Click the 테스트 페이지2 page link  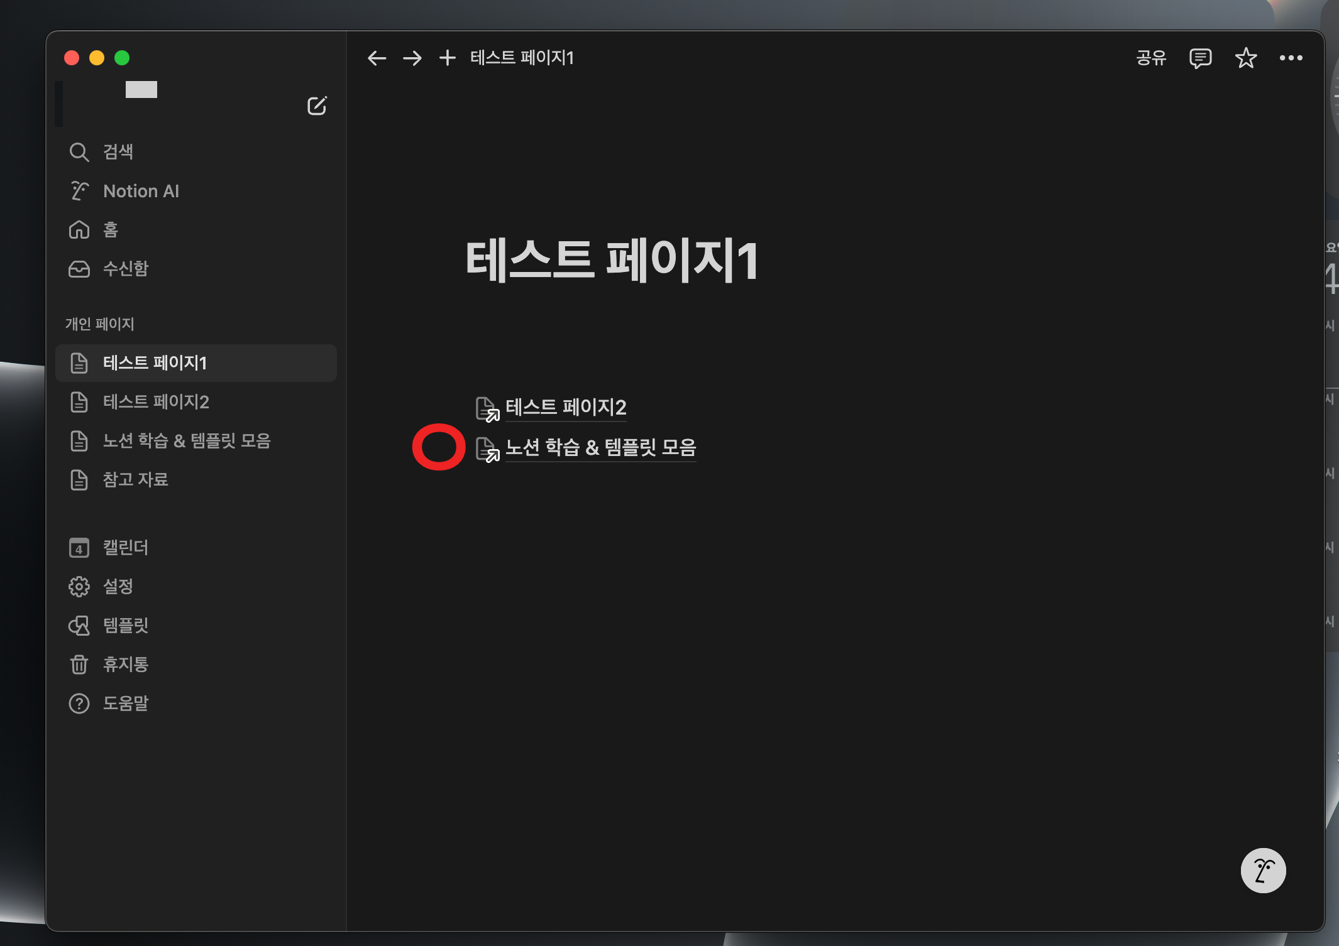[x=565, y=407]
